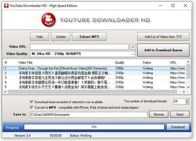
Task: Open the save folder
Action: click(180, 114)
